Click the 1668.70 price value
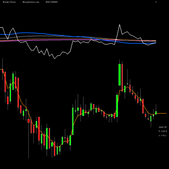 163,127
